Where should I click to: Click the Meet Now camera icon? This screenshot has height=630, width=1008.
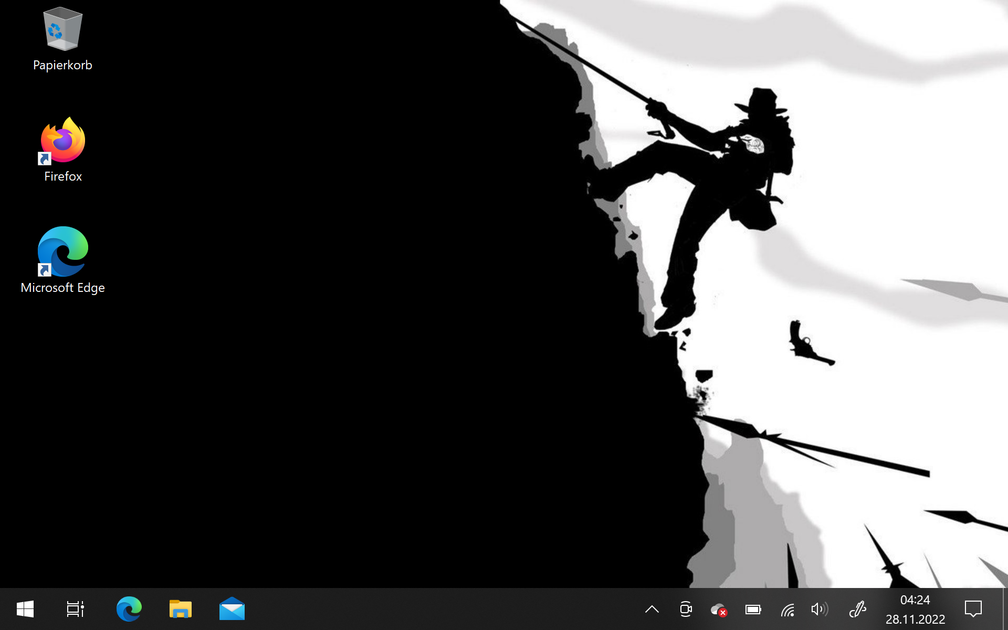point(686,609)
